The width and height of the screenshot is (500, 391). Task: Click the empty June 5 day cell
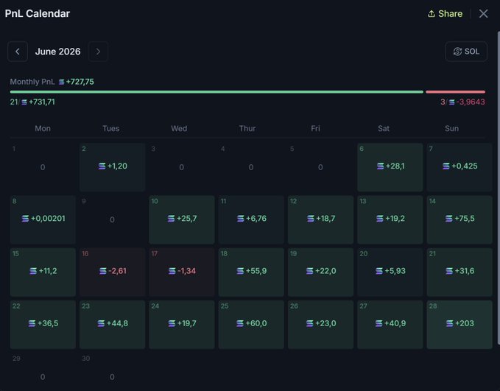320,167
